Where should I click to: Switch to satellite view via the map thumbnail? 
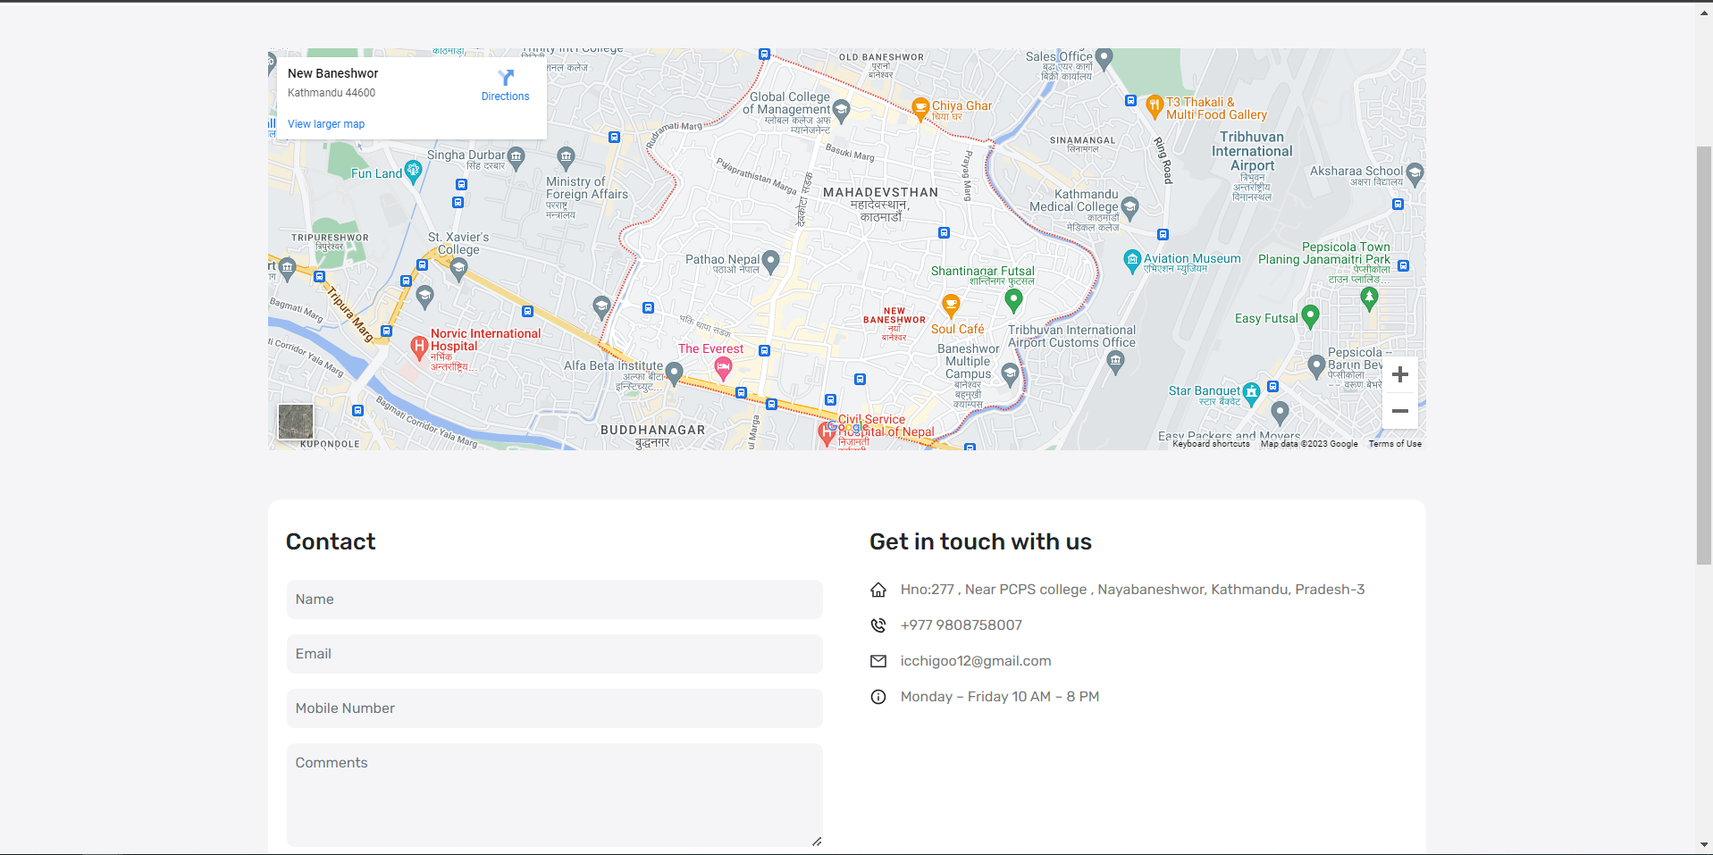coord(296,422)
